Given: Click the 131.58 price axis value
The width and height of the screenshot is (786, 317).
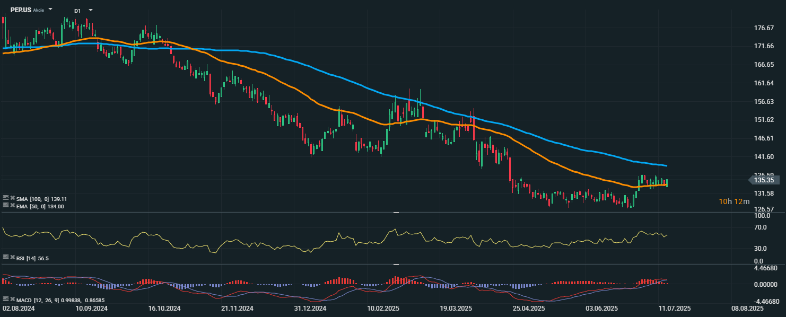Looking at the screenshot, I should tap(763, 193).
